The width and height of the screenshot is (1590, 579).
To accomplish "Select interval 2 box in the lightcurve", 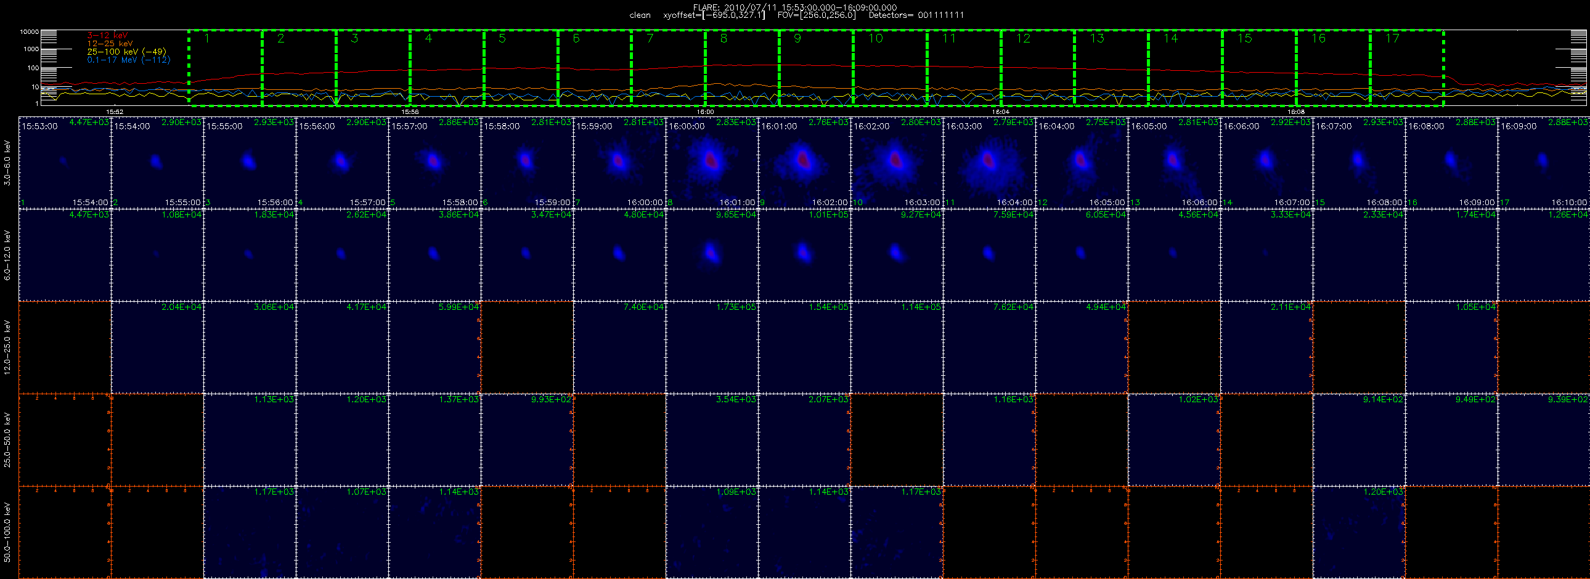I will [x=300, y=67].
